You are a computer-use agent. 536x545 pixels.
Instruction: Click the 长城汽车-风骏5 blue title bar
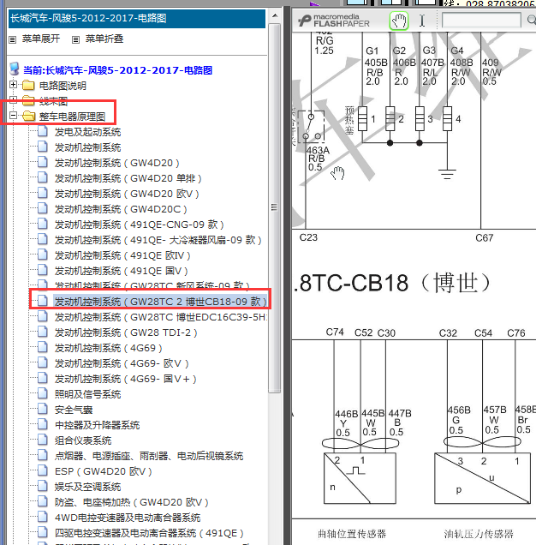pyautogui.click(x=137, y=18)
